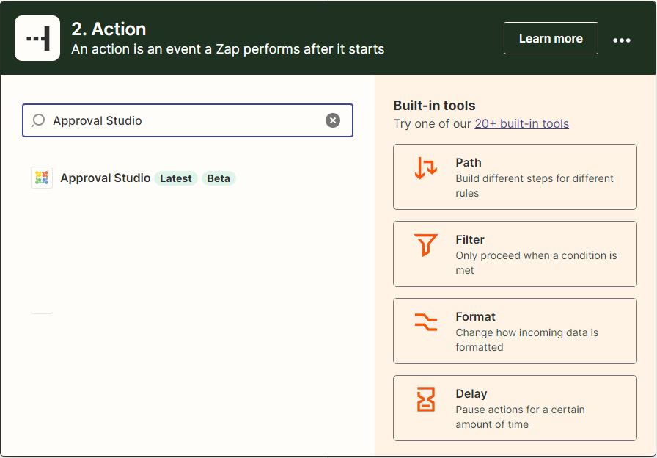Screen dimensions: 657x458
Task: Click the Format description about incoming data
Action: pyautogui.click(x=526, y=340)
